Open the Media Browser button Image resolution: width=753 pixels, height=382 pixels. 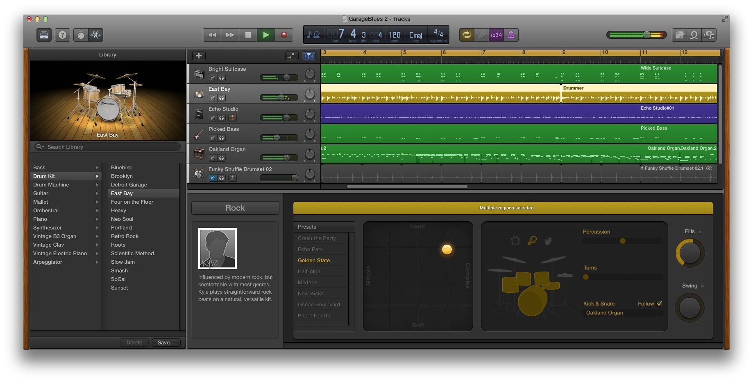point(709,35)
